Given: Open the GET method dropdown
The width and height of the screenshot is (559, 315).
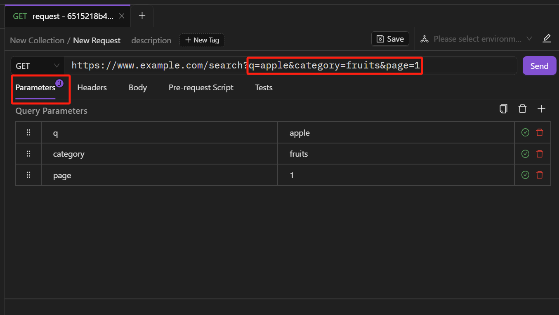Looking at the screenshot, I should pyautogui.click(x=38, y=66).
